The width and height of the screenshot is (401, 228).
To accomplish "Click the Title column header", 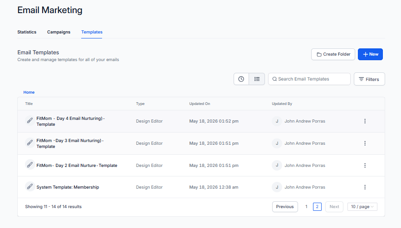I will (29, 104).
